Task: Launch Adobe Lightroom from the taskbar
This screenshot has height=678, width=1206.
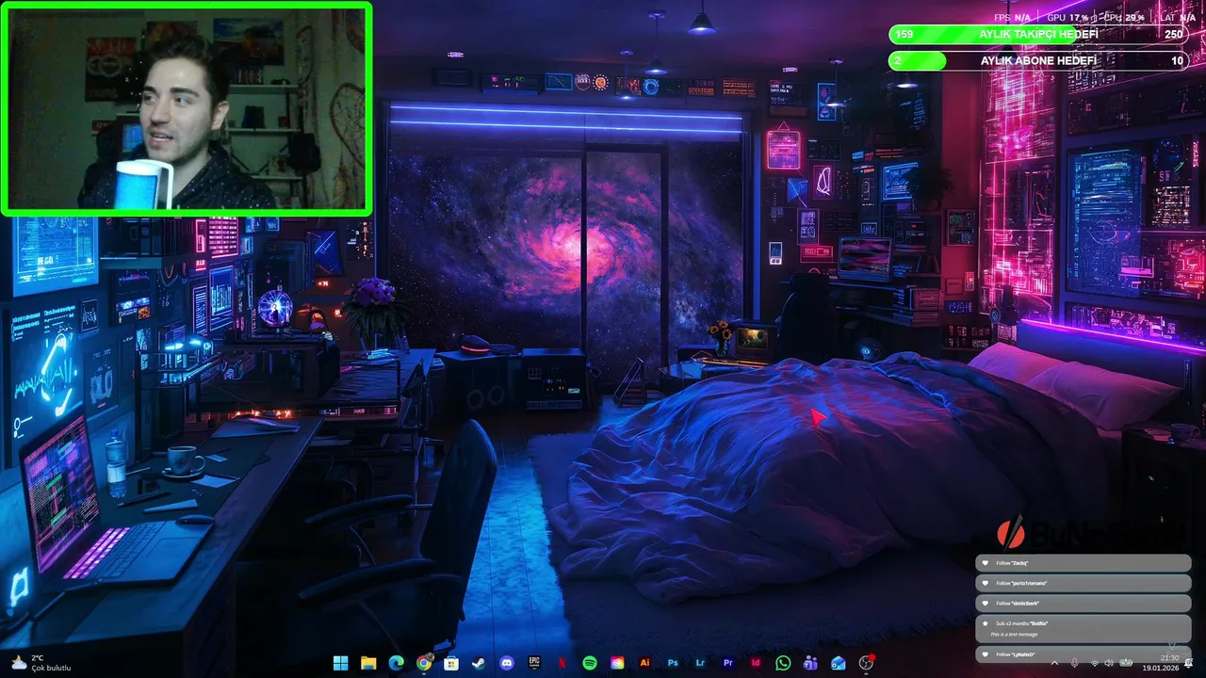Action: 700,663
